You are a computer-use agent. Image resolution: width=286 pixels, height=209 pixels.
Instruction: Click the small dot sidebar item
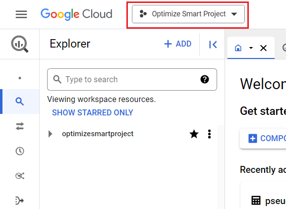pos(20,78)
